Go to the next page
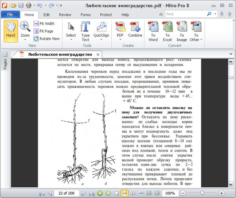 (x=83, y=193)
